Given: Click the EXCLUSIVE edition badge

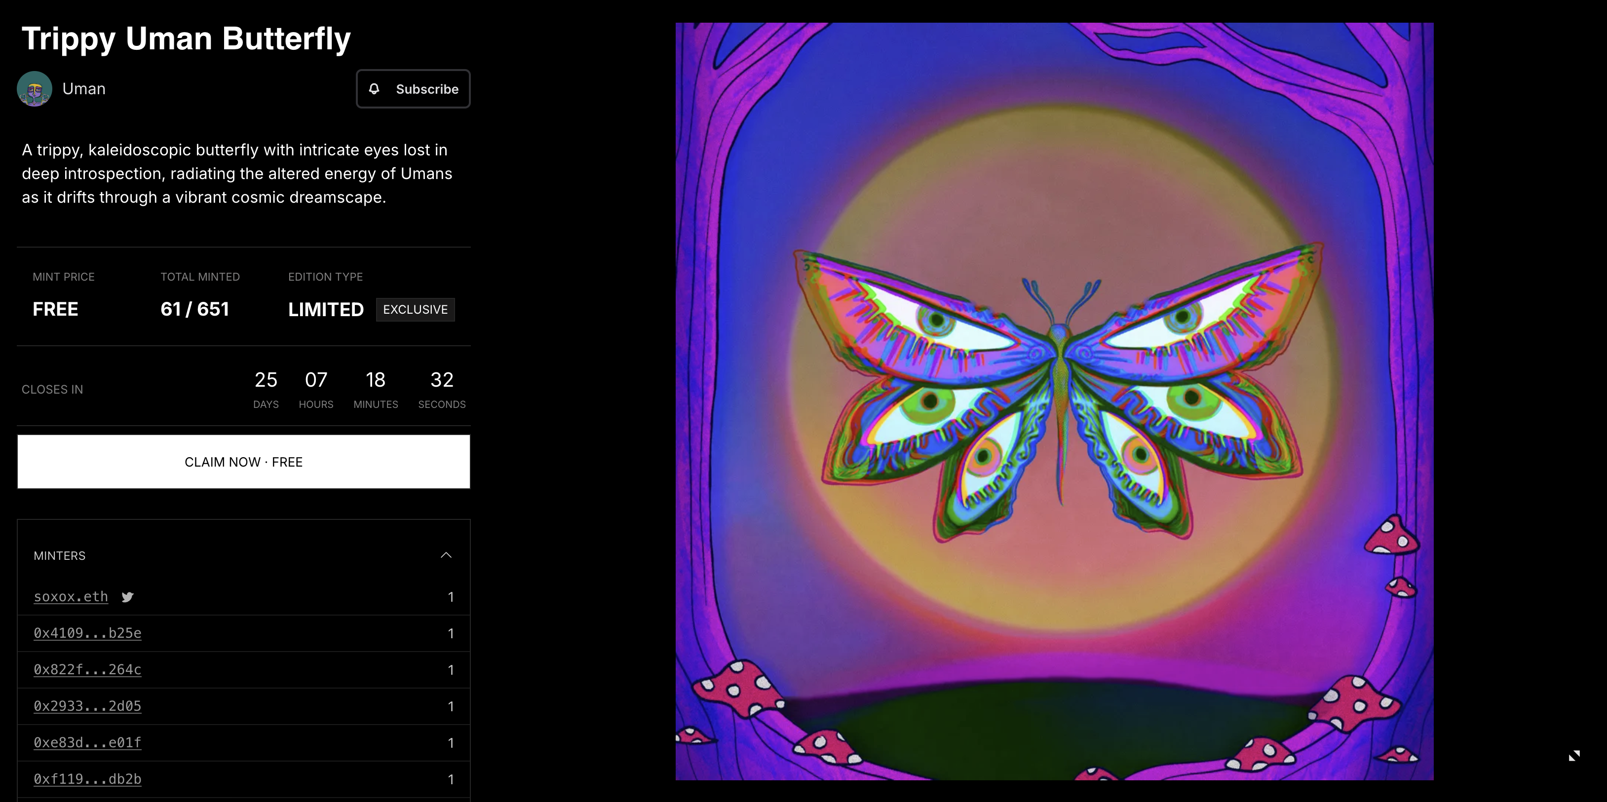Looking at the screenshot, I should click(x=415, y=309).
